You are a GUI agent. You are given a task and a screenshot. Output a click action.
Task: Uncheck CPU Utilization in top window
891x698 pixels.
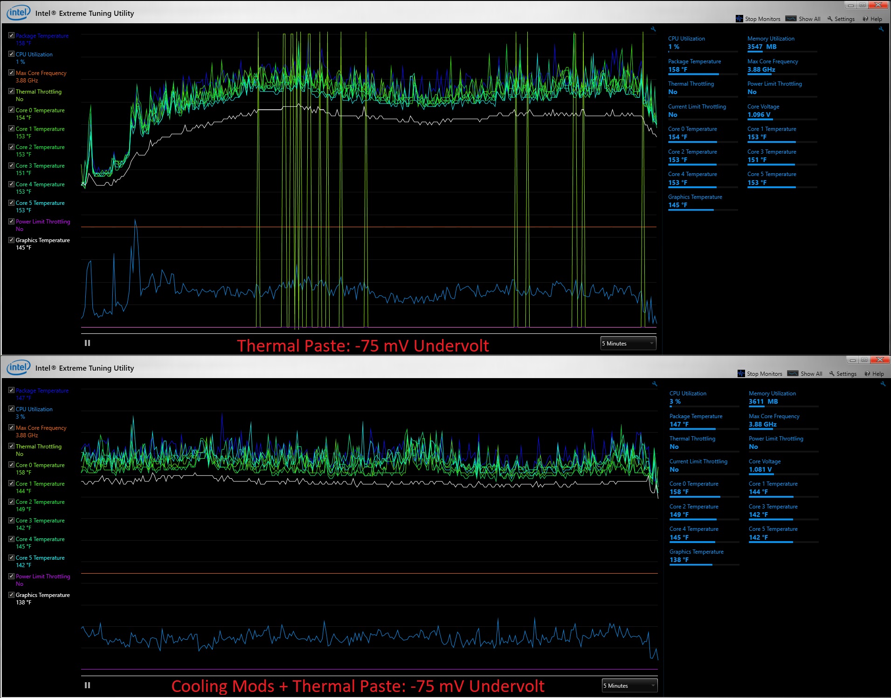coord(11,54)
